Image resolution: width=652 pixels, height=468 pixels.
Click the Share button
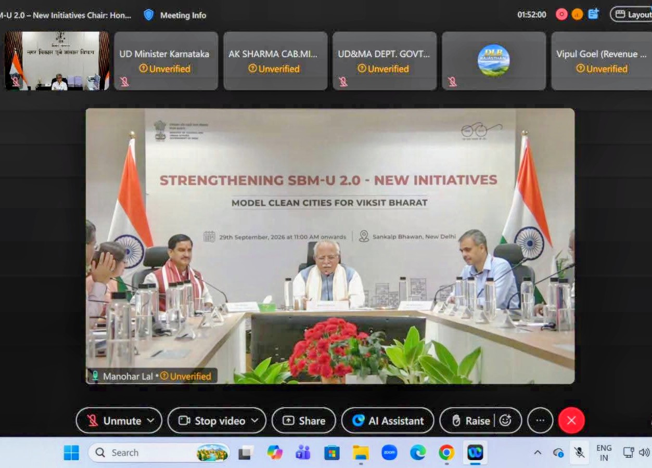[304, 421]
